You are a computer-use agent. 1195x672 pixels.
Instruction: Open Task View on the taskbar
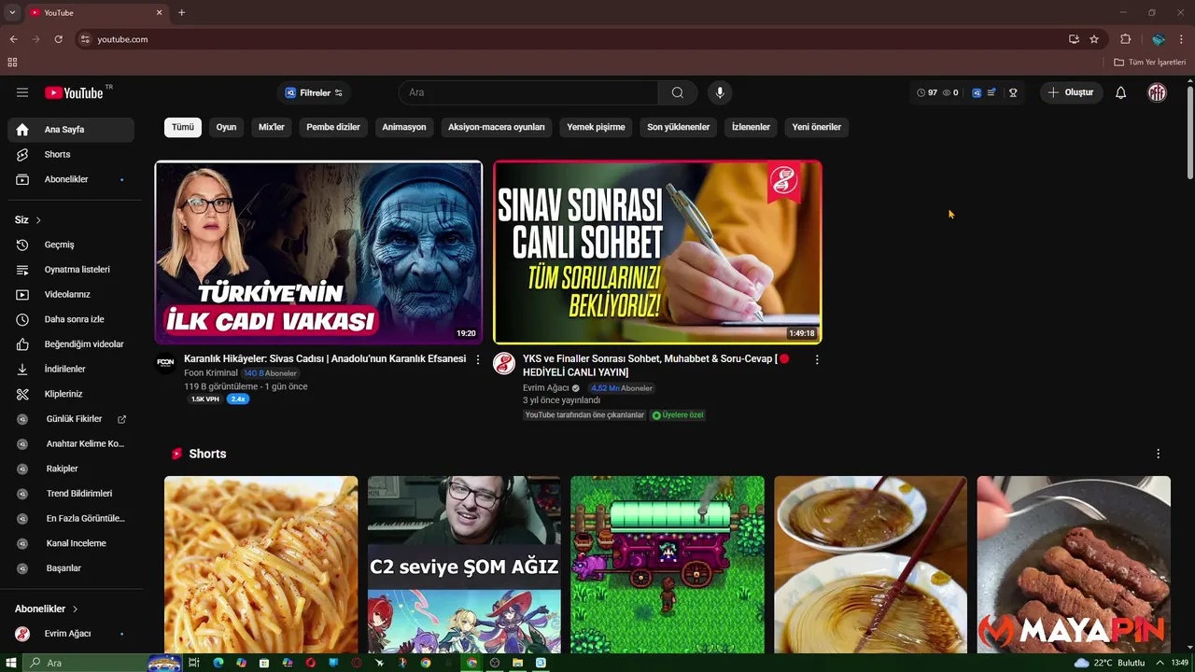pos(194,663)
